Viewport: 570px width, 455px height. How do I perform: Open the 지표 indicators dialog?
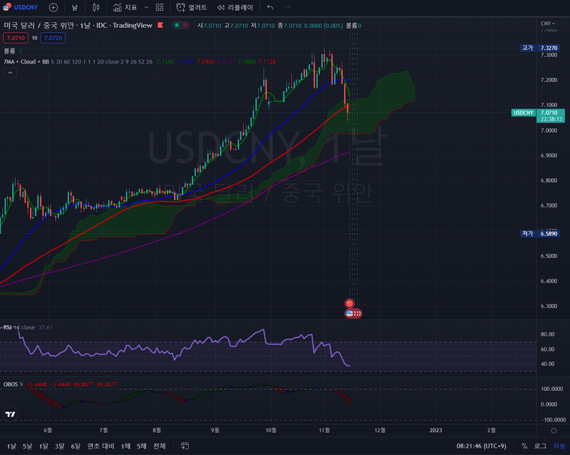click(x=125, y=7)
